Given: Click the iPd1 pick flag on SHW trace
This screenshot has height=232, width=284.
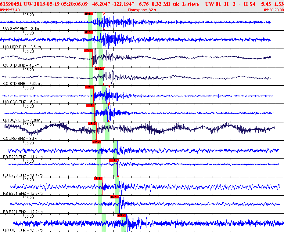Looking at the screenshot, I should point(88,14).
